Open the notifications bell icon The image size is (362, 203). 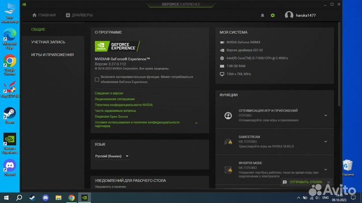[x=262, y=15]
